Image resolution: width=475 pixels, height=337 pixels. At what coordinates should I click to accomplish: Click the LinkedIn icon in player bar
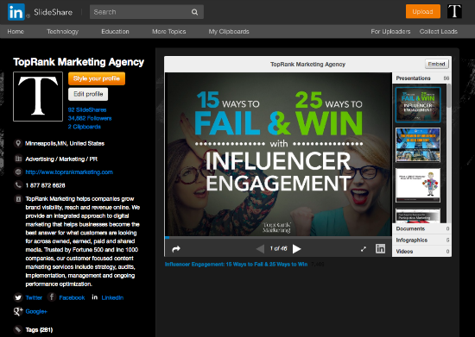point(381,248)
